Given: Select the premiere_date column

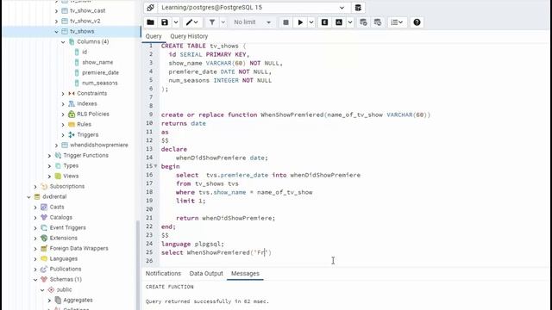Looking at the screenshot, I should [x=100, y=72].
